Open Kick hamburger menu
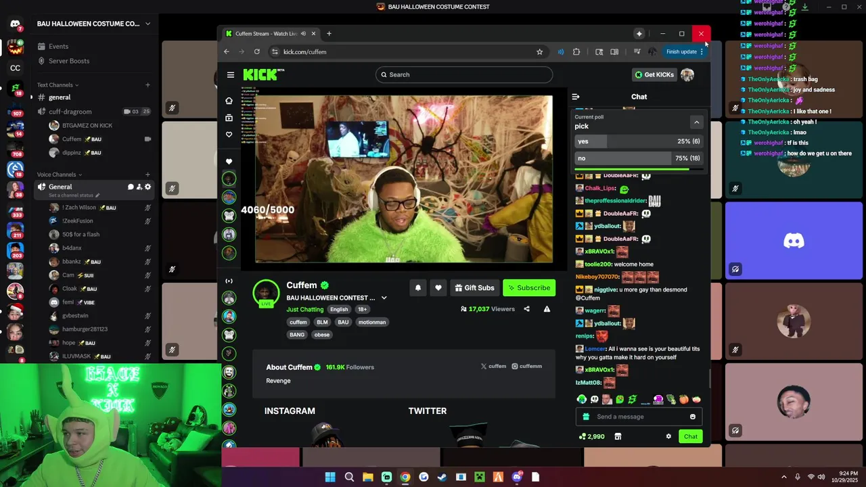The height and width of the screenshot is (487, 866). pos(231,74)
